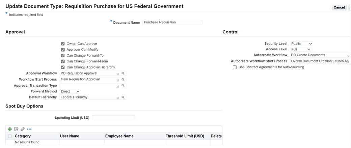
Task: Select all rows via table header checkbox
Action: pos(10,136)
